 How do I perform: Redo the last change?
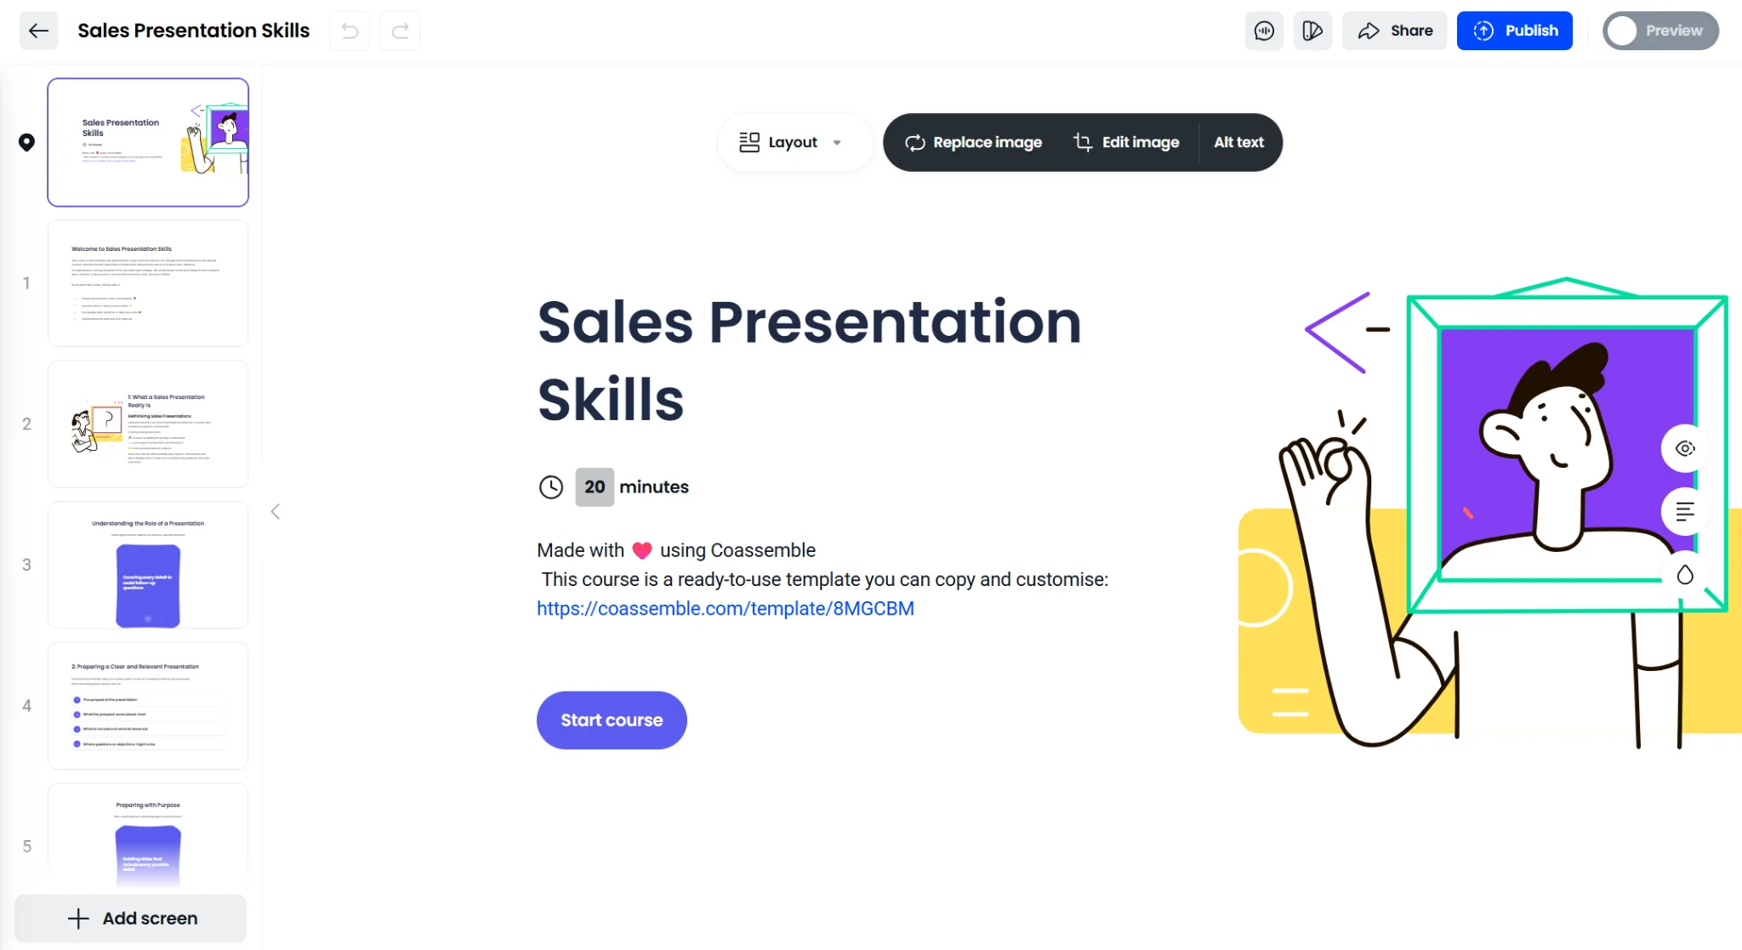(400, 31)
